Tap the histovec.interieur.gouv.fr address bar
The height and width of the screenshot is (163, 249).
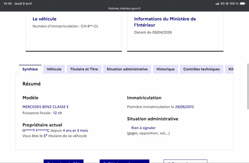125,8
